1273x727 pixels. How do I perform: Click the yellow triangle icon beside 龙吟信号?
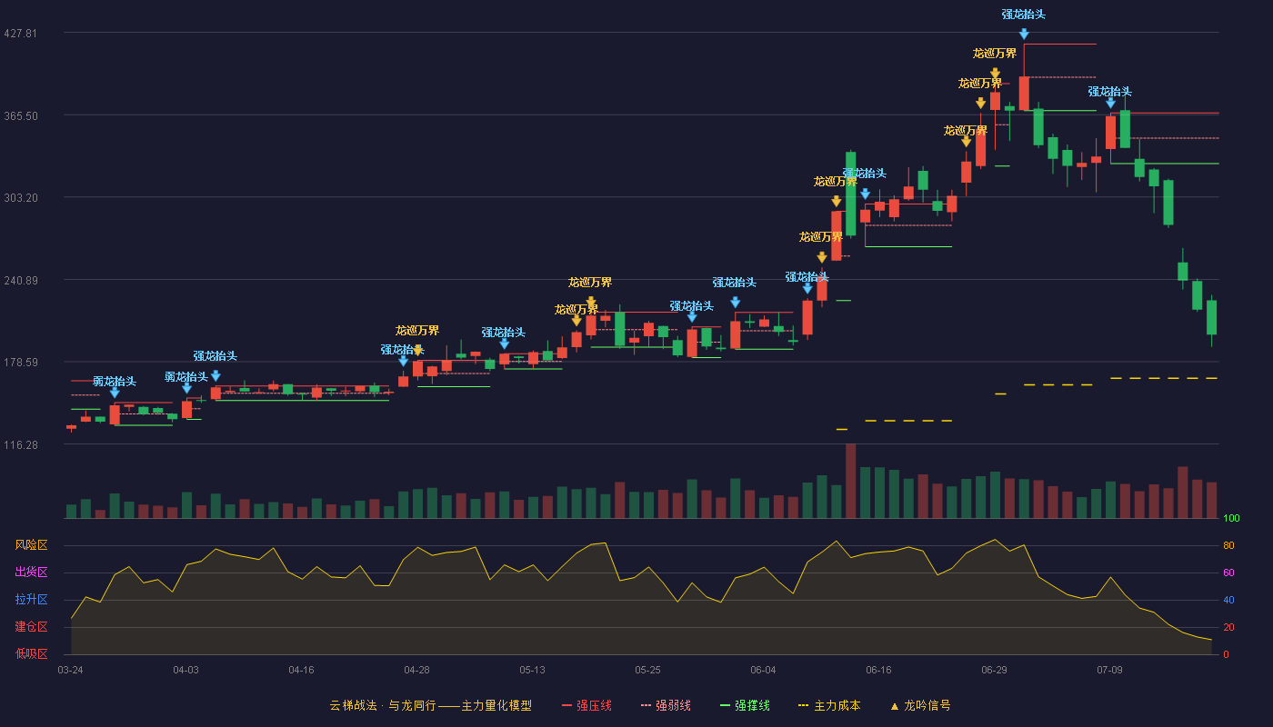tap(894, 705)
